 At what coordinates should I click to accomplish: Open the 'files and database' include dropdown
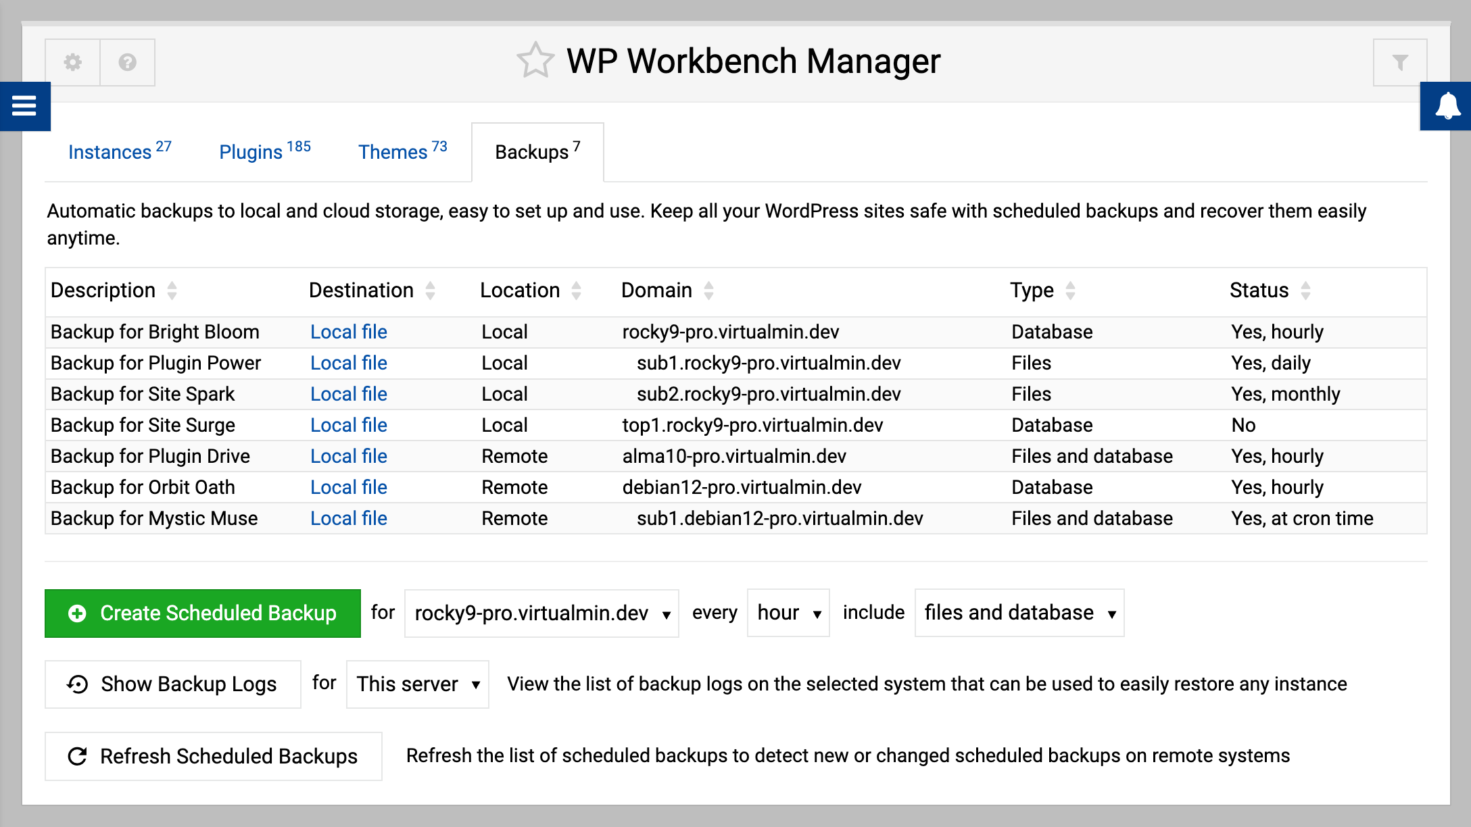point(1019,613)
